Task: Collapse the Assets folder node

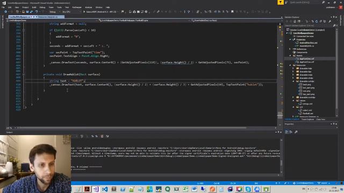Action: coord(290,56)
